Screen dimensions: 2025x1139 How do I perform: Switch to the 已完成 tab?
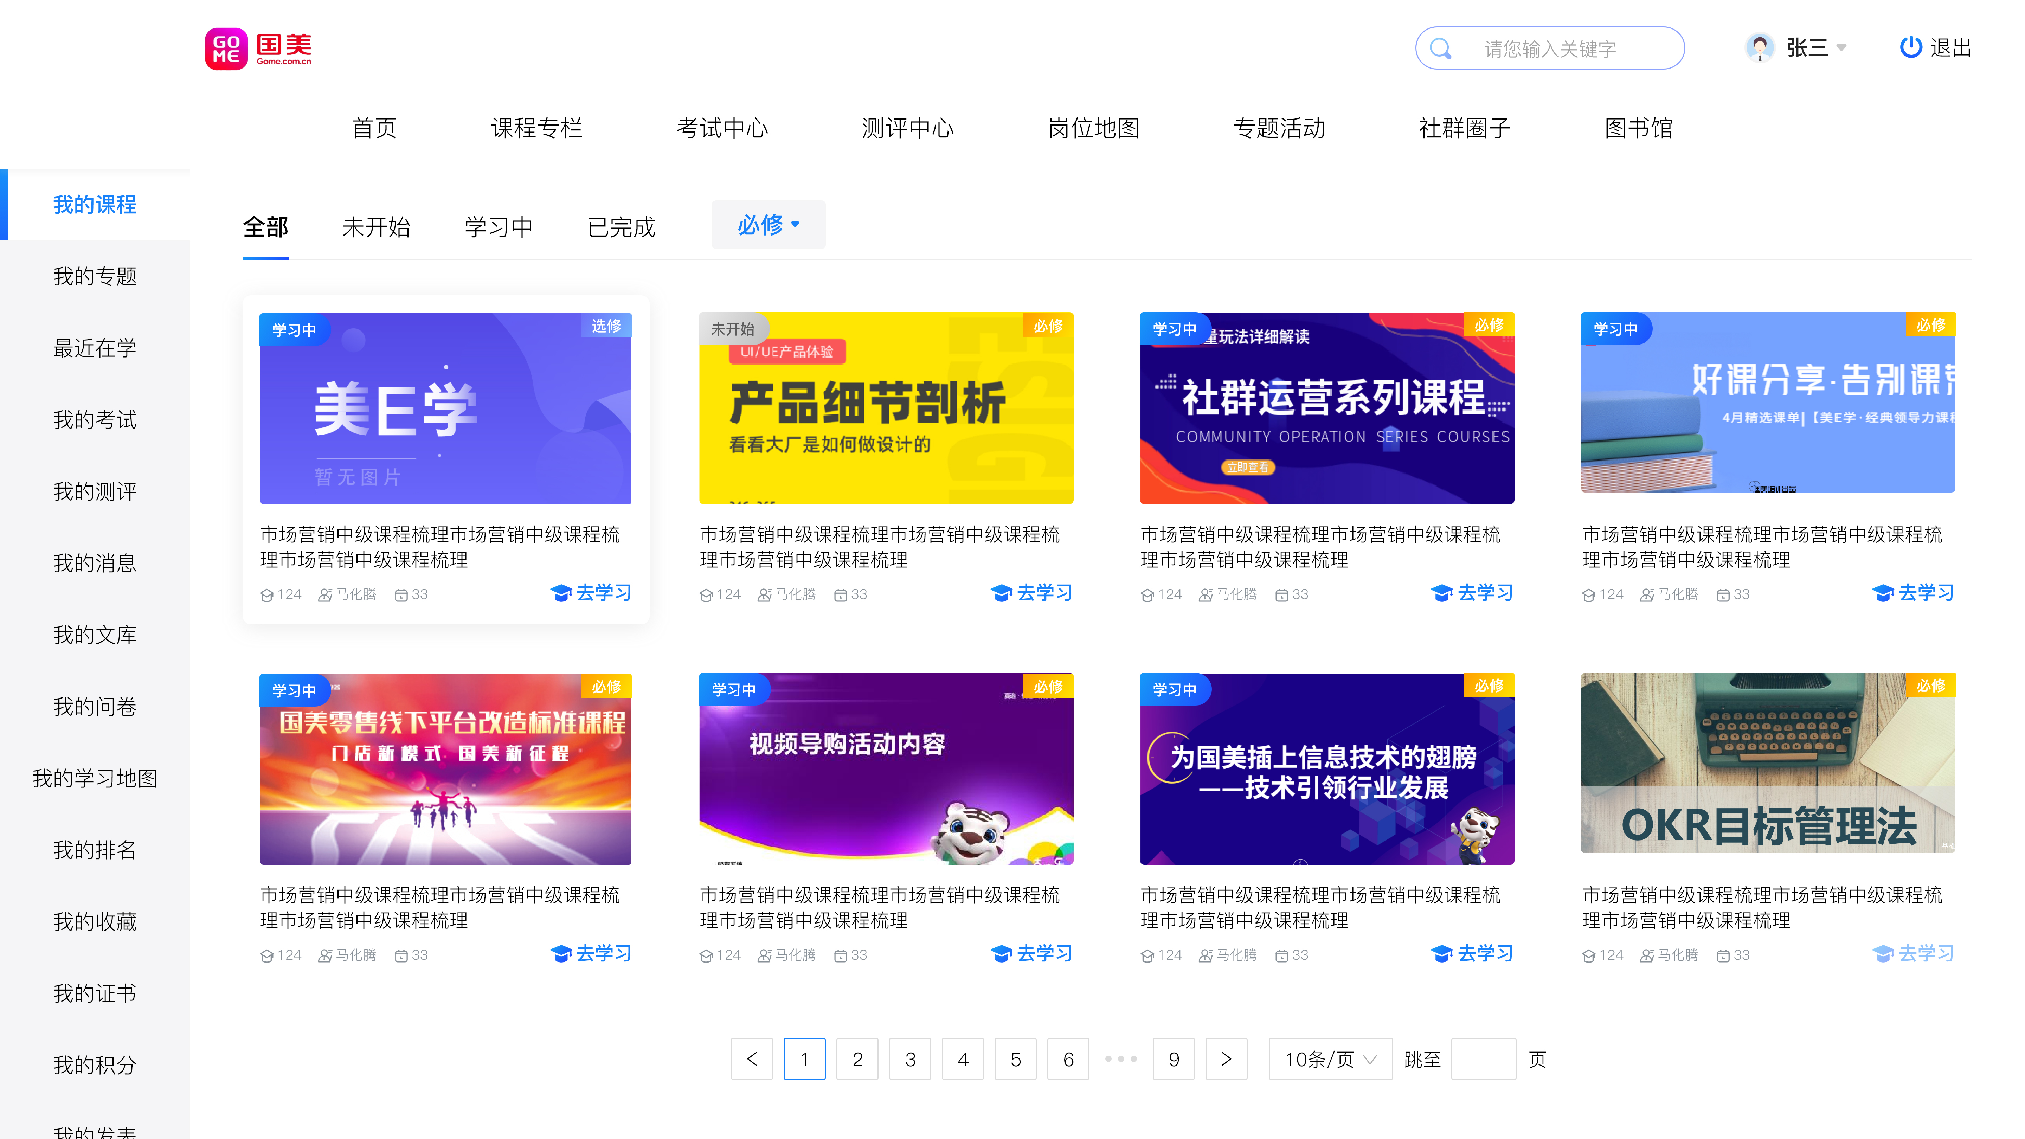[x=622, y=227]
